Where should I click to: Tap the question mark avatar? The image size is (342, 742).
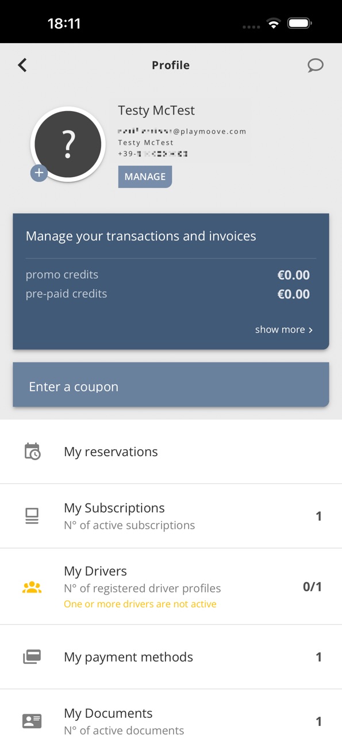pyautogui.click(x=68, y=144)
